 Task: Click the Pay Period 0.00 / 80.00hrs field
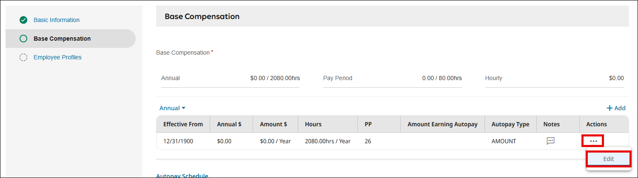pos(392,78)
